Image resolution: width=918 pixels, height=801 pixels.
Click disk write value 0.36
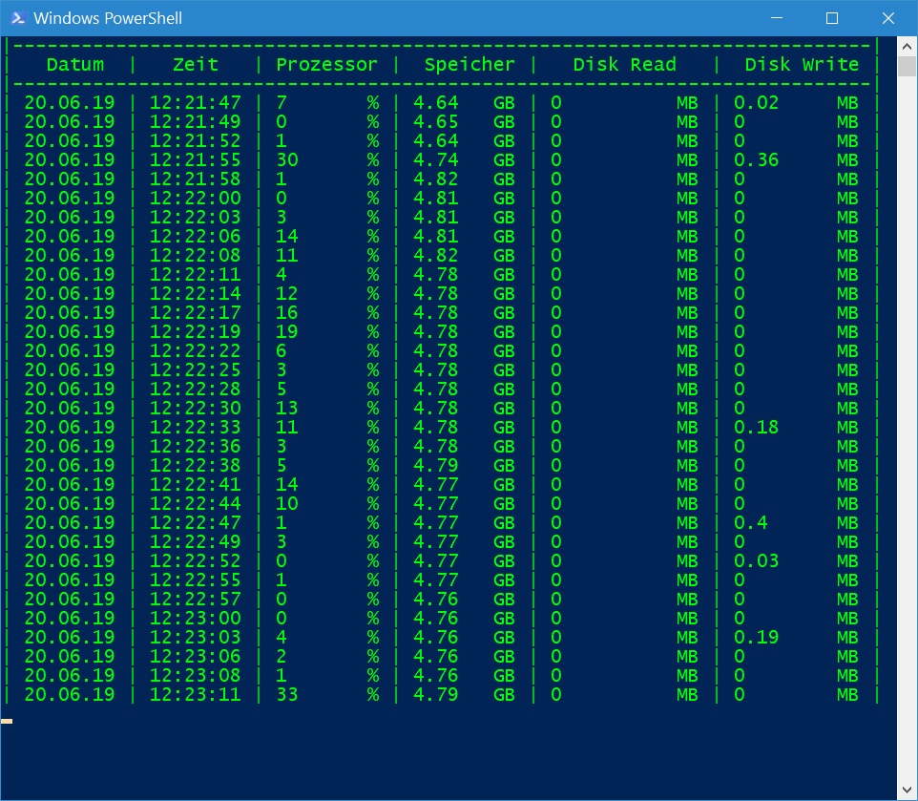(x=756, y=159)
